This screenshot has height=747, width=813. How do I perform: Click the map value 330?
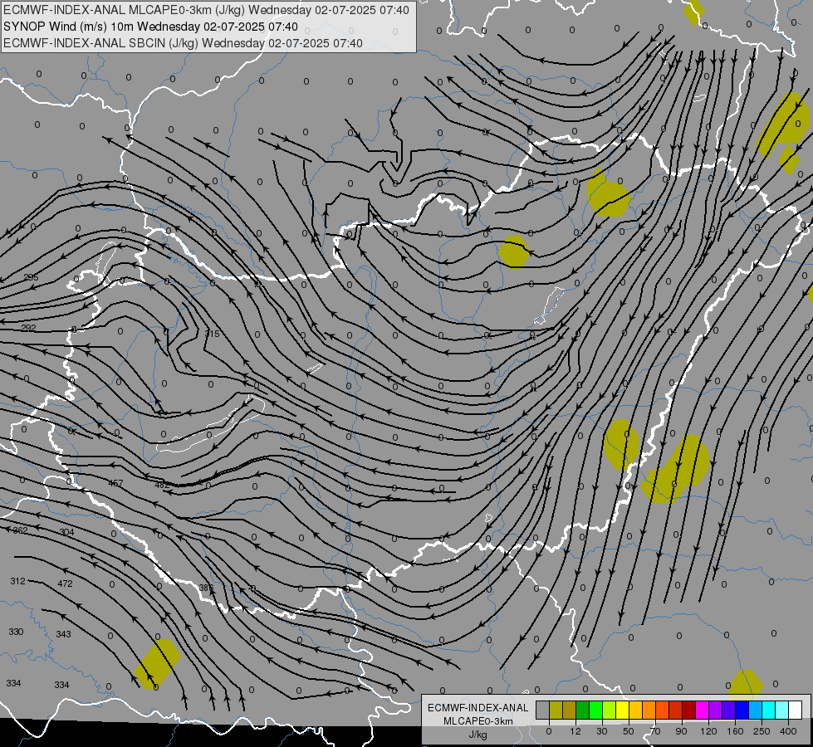(x=16, y=632)
